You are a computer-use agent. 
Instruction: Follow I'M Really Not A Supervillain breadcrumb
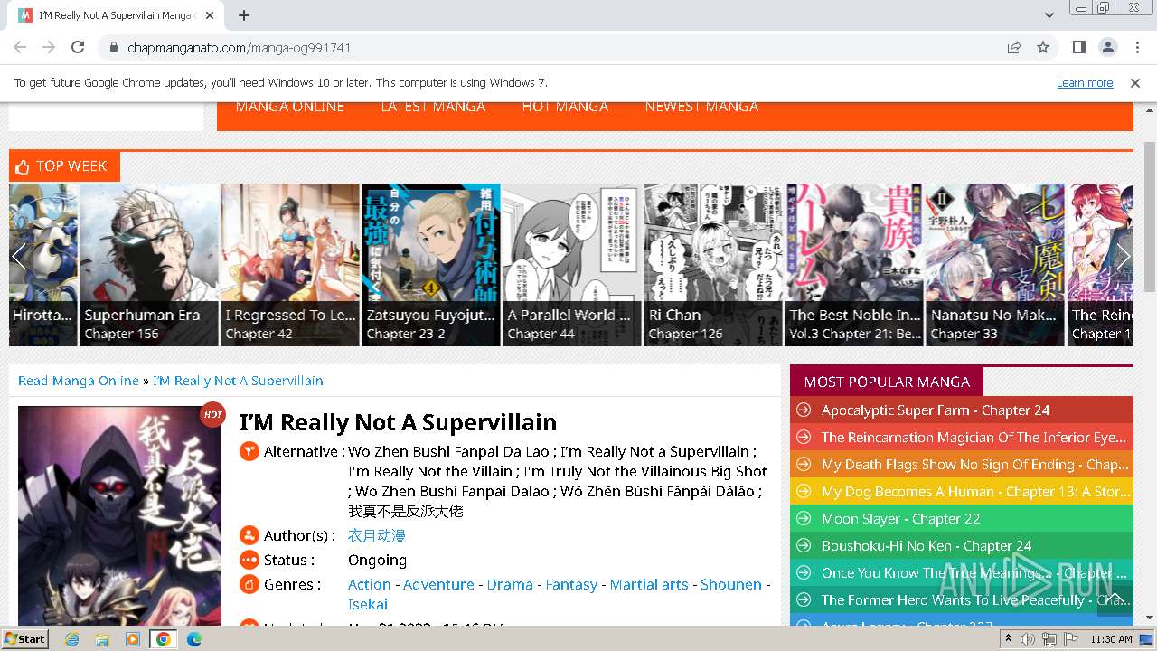click(238, 381)
